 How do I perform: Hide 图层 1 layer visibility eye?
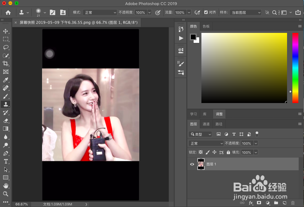coord(192,164)
